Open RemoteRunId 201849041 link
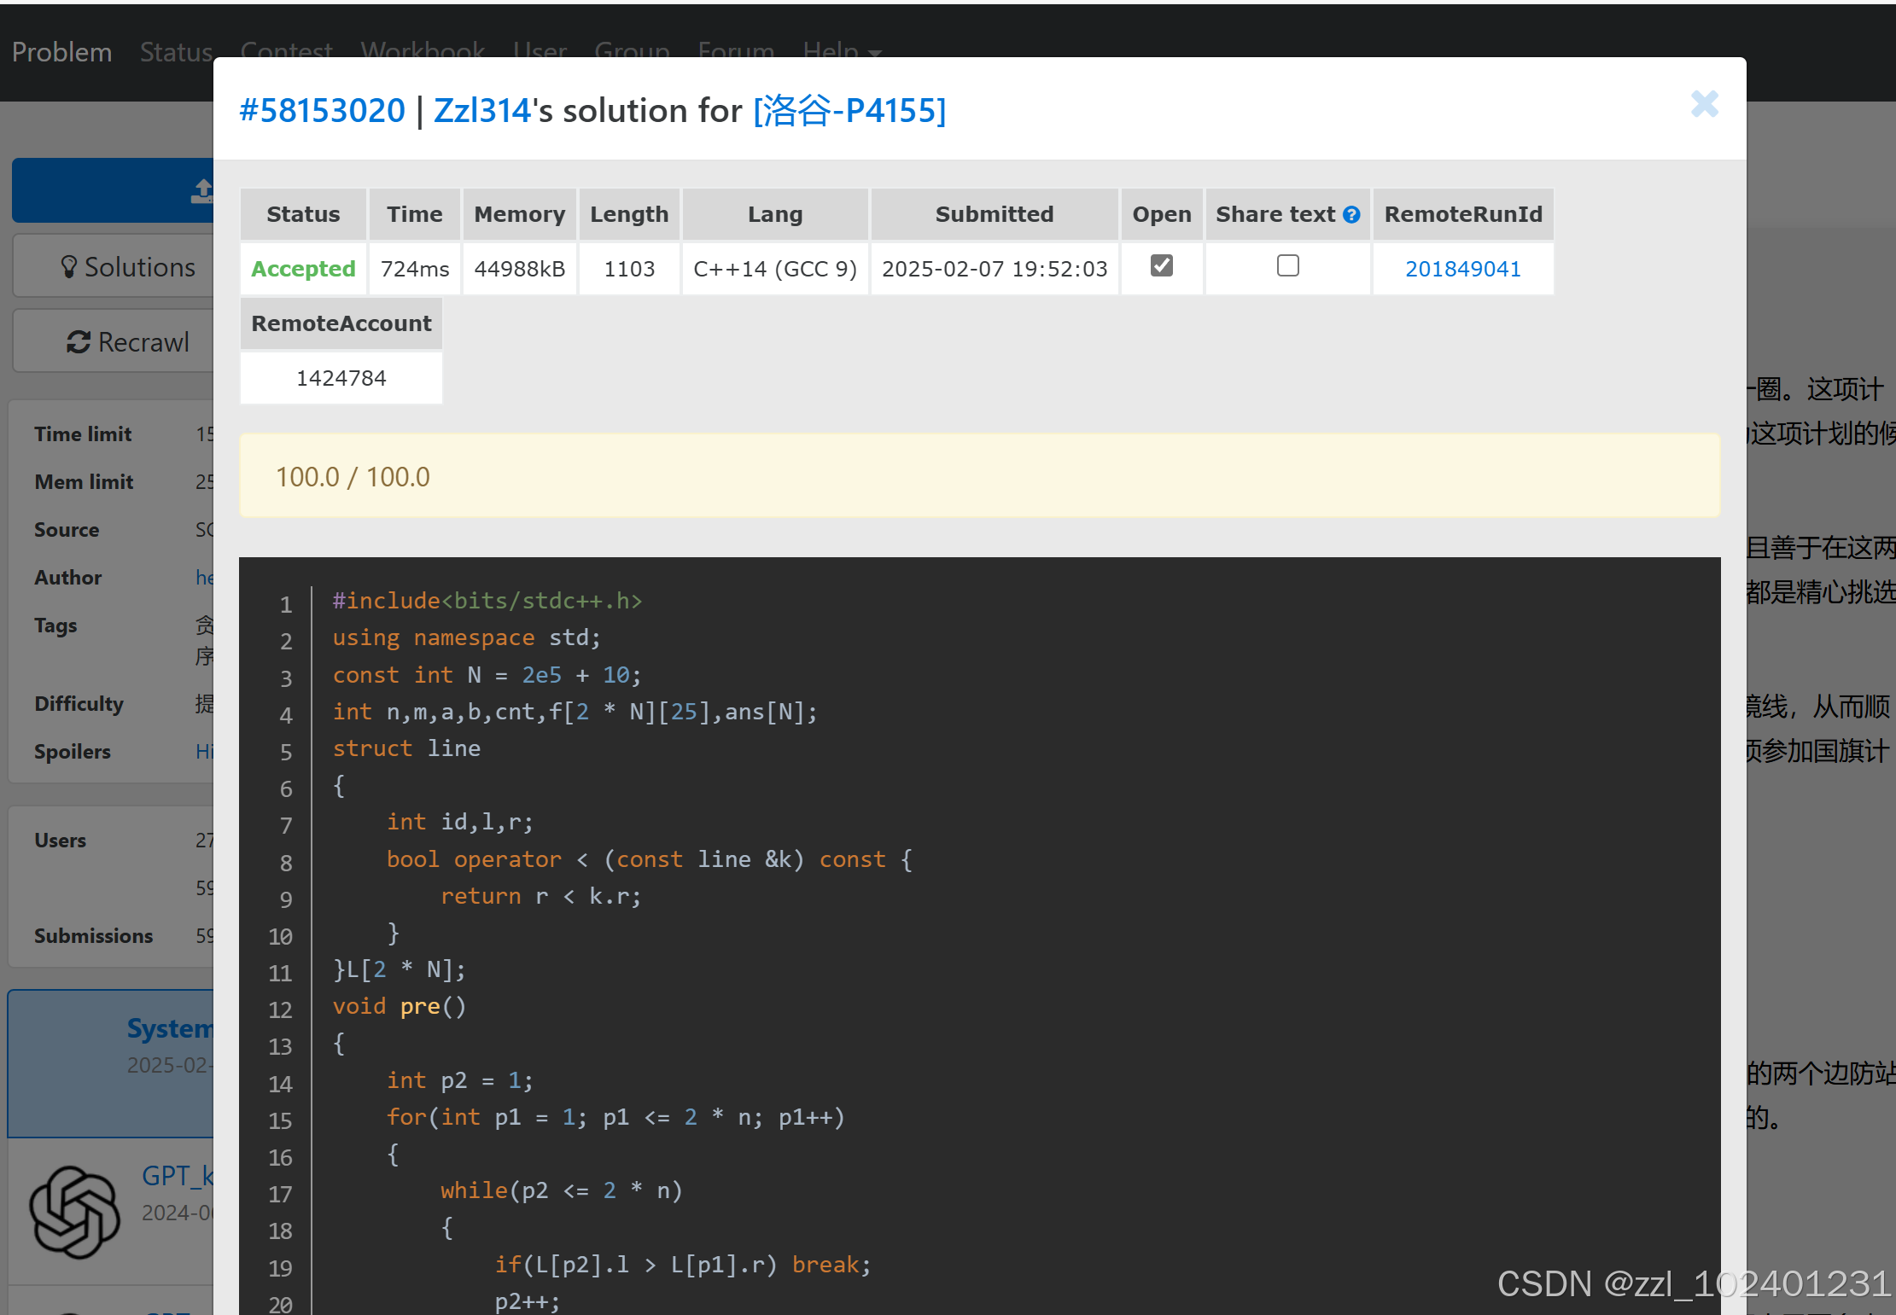 click(1462, 269)
